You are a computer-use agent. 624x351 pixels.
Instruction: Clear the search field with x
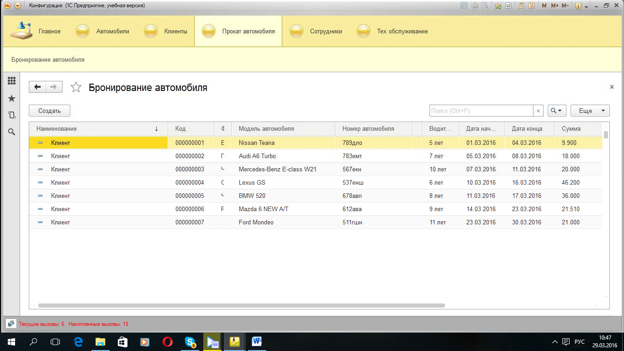tap(539, 111)
